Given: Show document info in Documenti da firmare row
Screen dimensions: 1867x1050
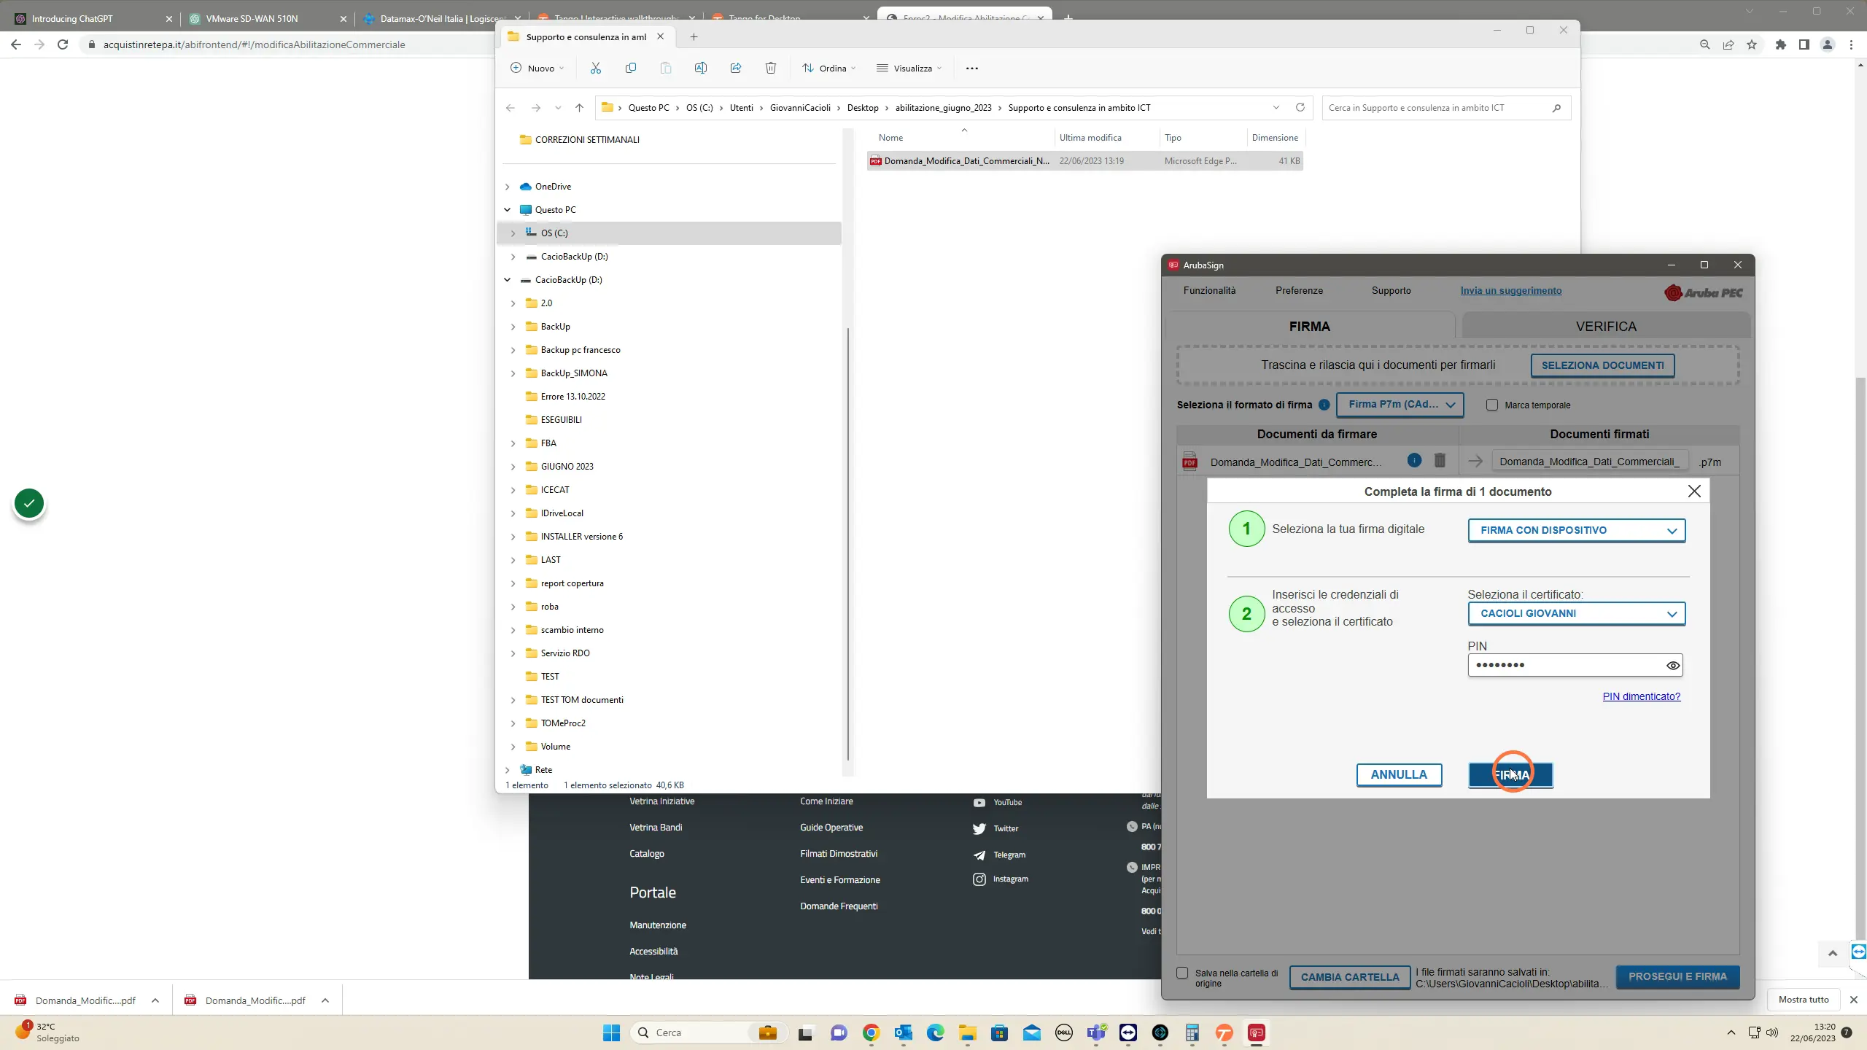Looking at the screenshot, I should pyautogui.click(x=1414, y=460).
